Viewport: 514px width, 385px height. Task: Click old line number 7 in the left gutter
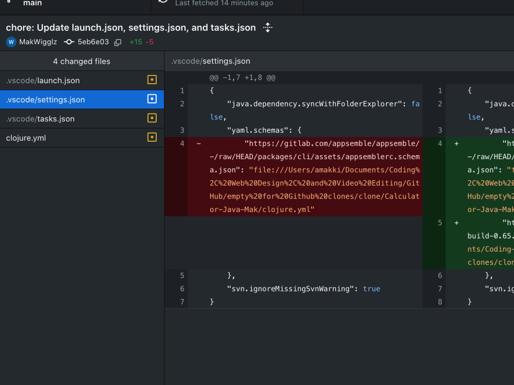(x=182, y=302)
